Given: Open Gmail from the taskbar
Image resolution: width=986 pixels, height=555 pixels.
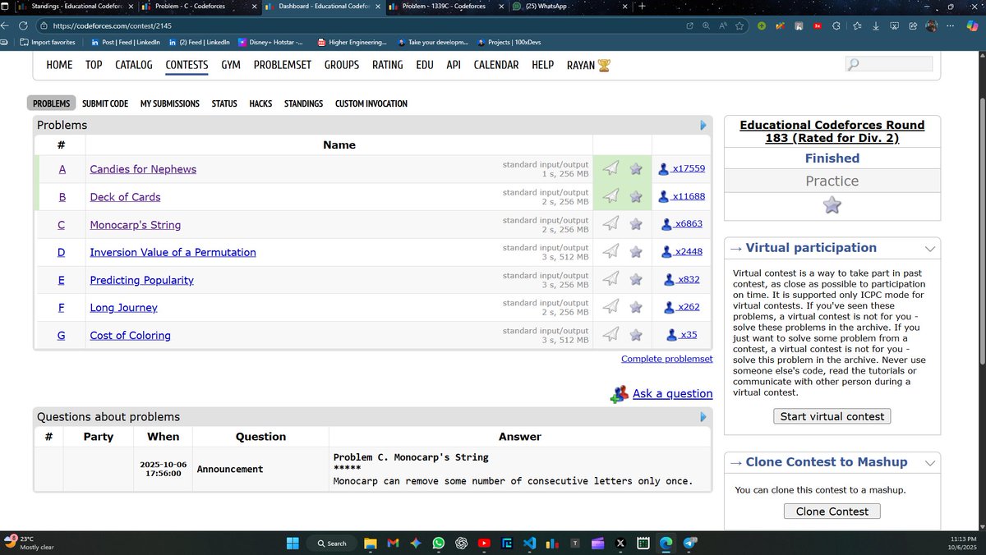Looking at the screenshot, I should click(393, 543).
